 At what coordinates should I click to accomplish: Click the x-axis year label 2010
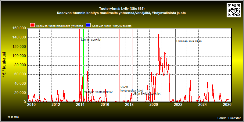31,105
